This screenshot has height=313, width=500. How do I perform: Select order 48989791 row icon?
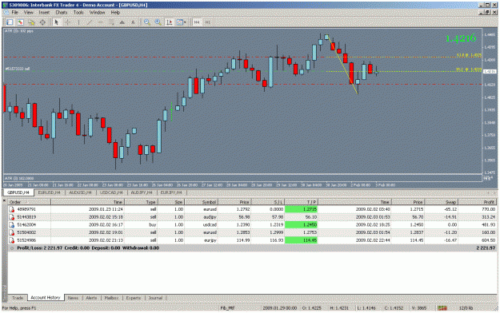(x=12, y=209)
